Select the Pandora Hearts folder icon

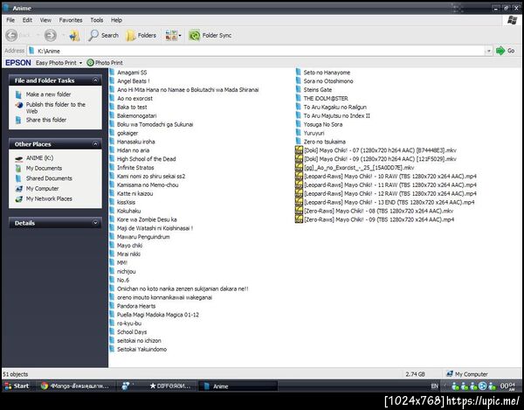(112, 306)
